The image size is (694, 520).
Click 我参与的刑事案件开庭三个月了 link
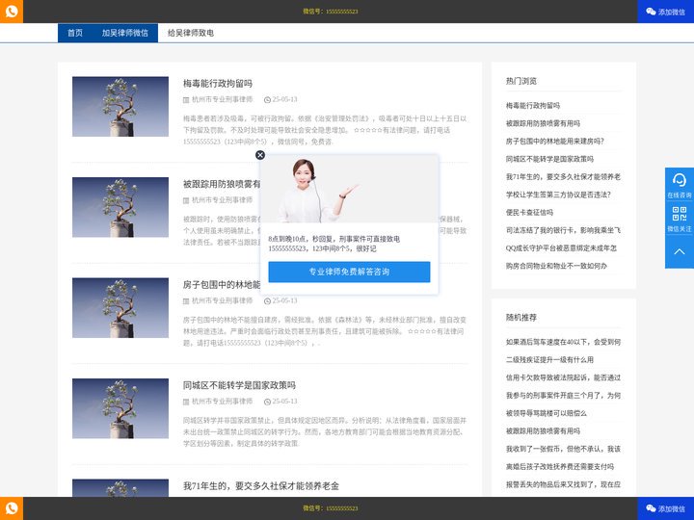[x=563, y=396]
